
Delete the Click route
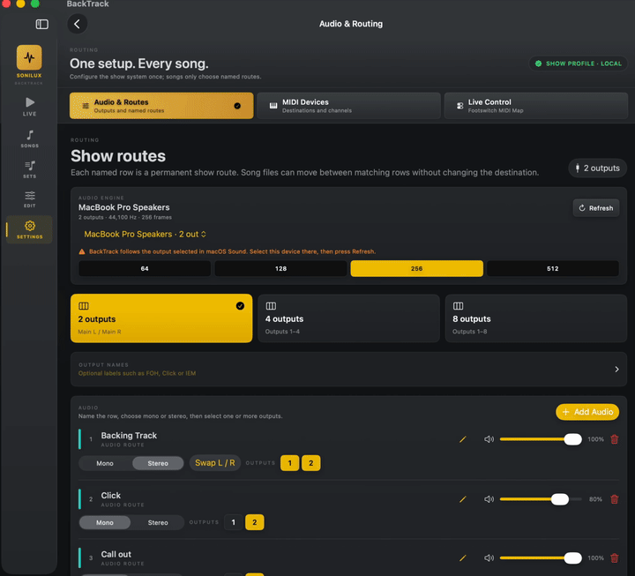tap(615, 499)
